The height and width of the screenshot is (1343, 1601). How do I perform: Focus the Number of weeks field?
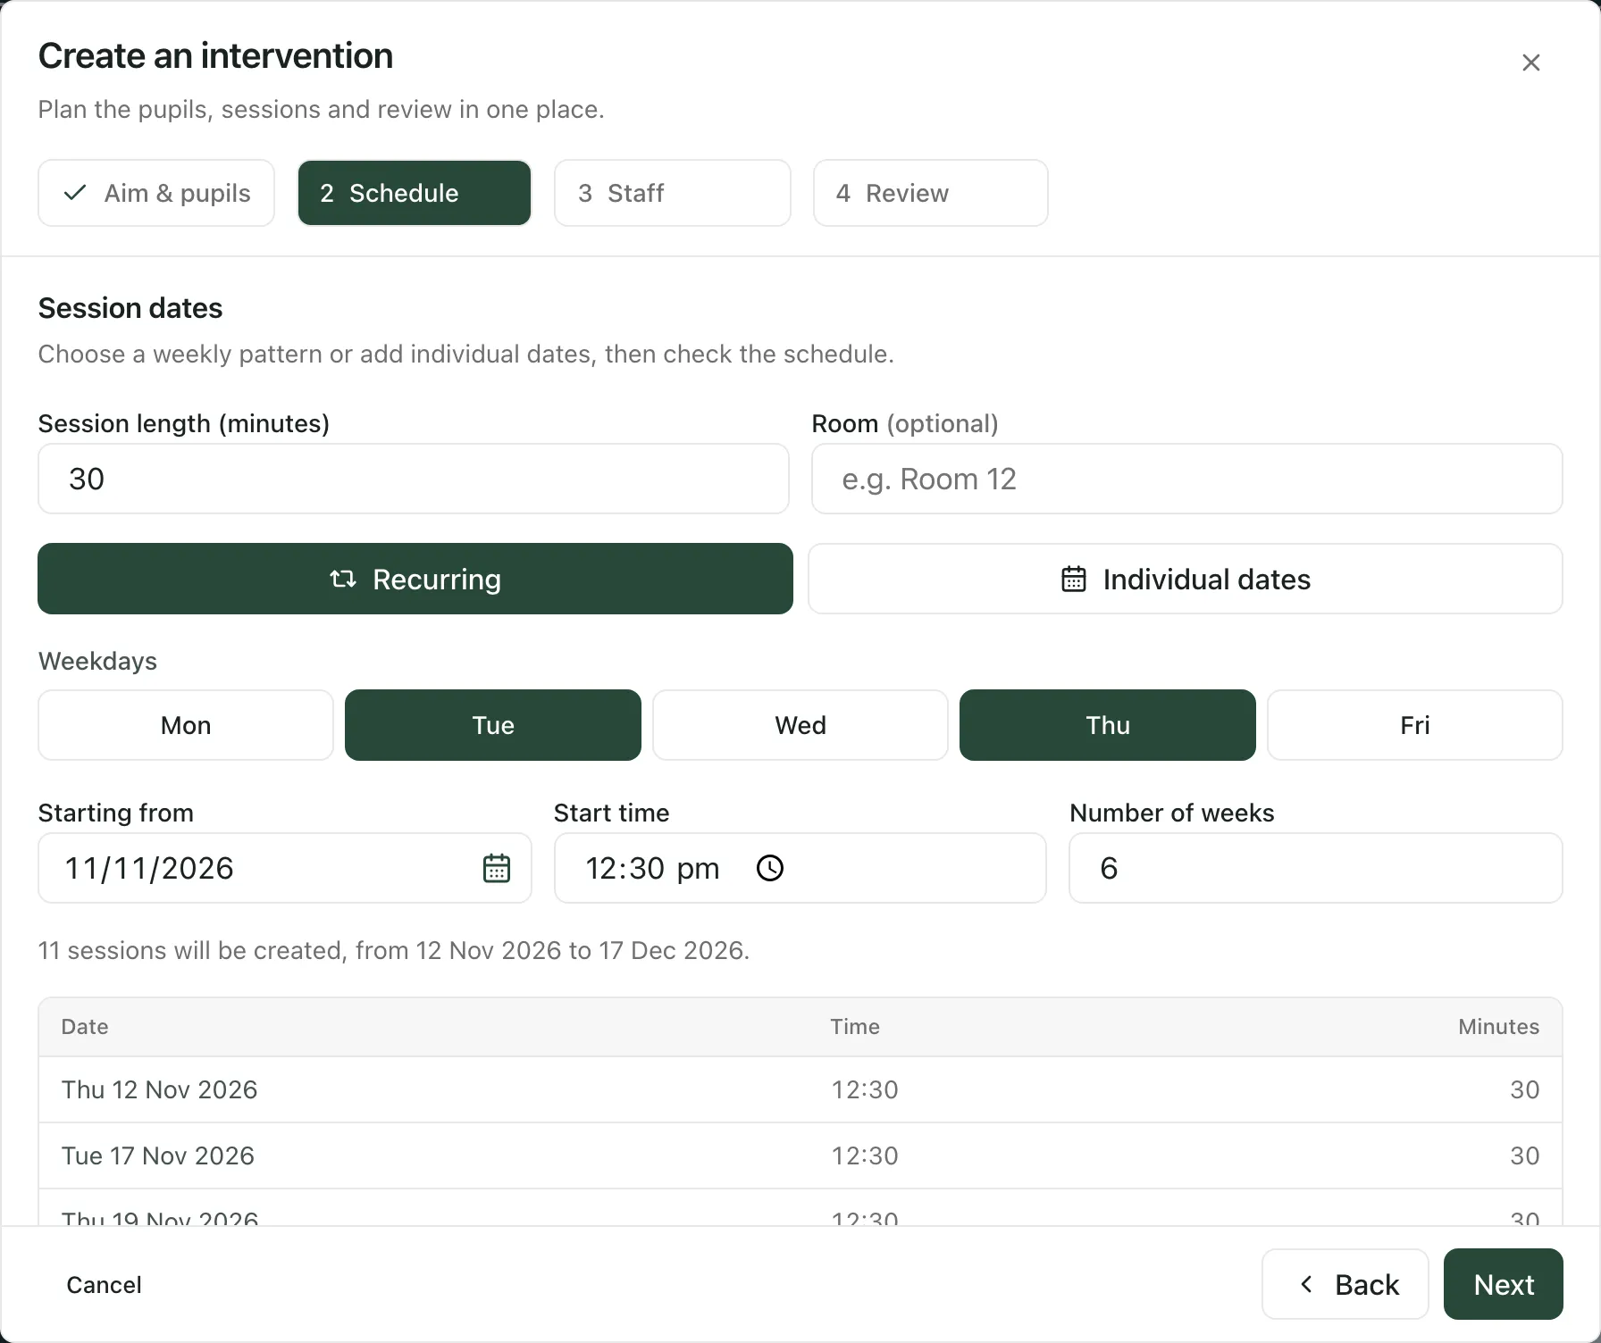1316,868
